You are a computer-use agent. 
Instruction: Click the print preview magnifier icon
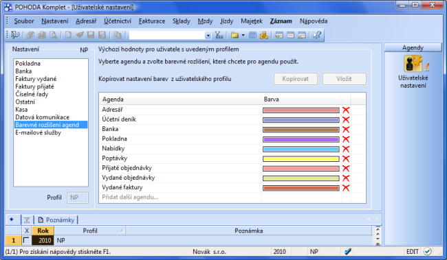[x=54, y=35]
